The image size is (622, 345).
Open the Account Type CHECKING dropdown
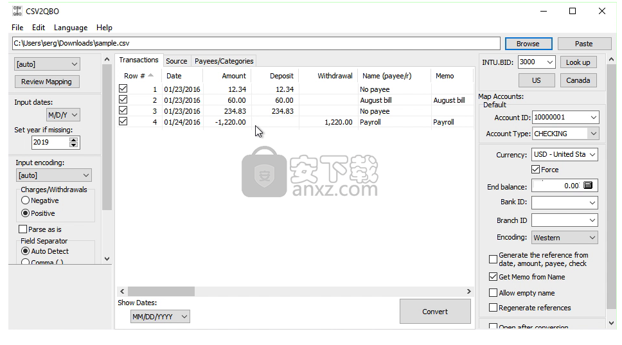tap(565, 134)
